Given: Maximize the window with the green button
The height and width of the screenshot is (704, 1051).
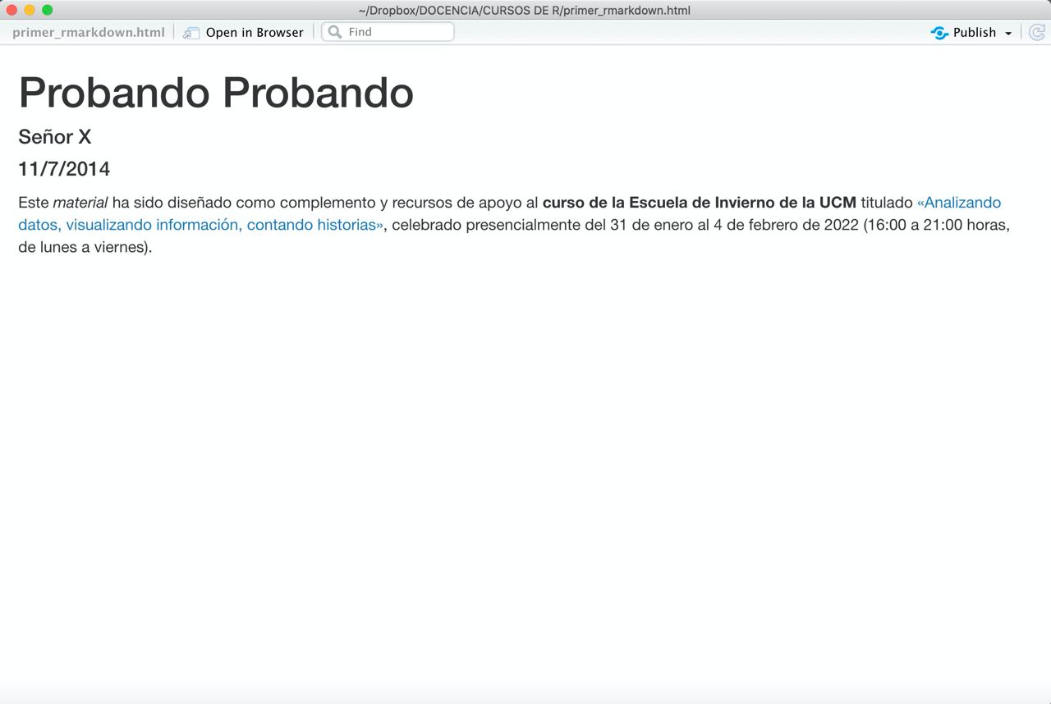Looking at the screenshot, I should click(47, 10).
